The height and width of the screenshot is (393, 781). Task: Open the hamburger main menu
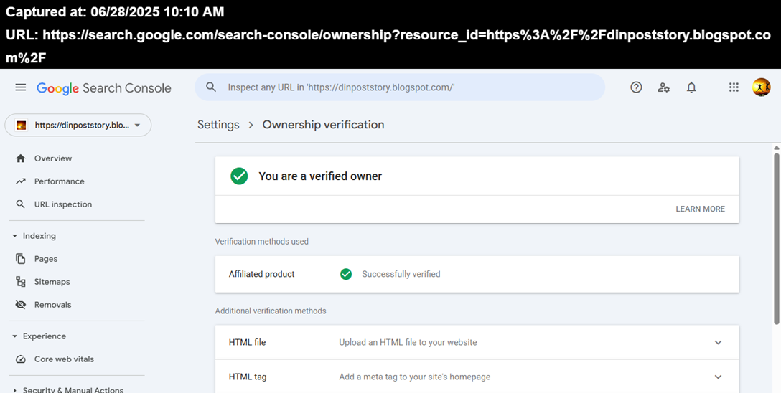point(20,87)
